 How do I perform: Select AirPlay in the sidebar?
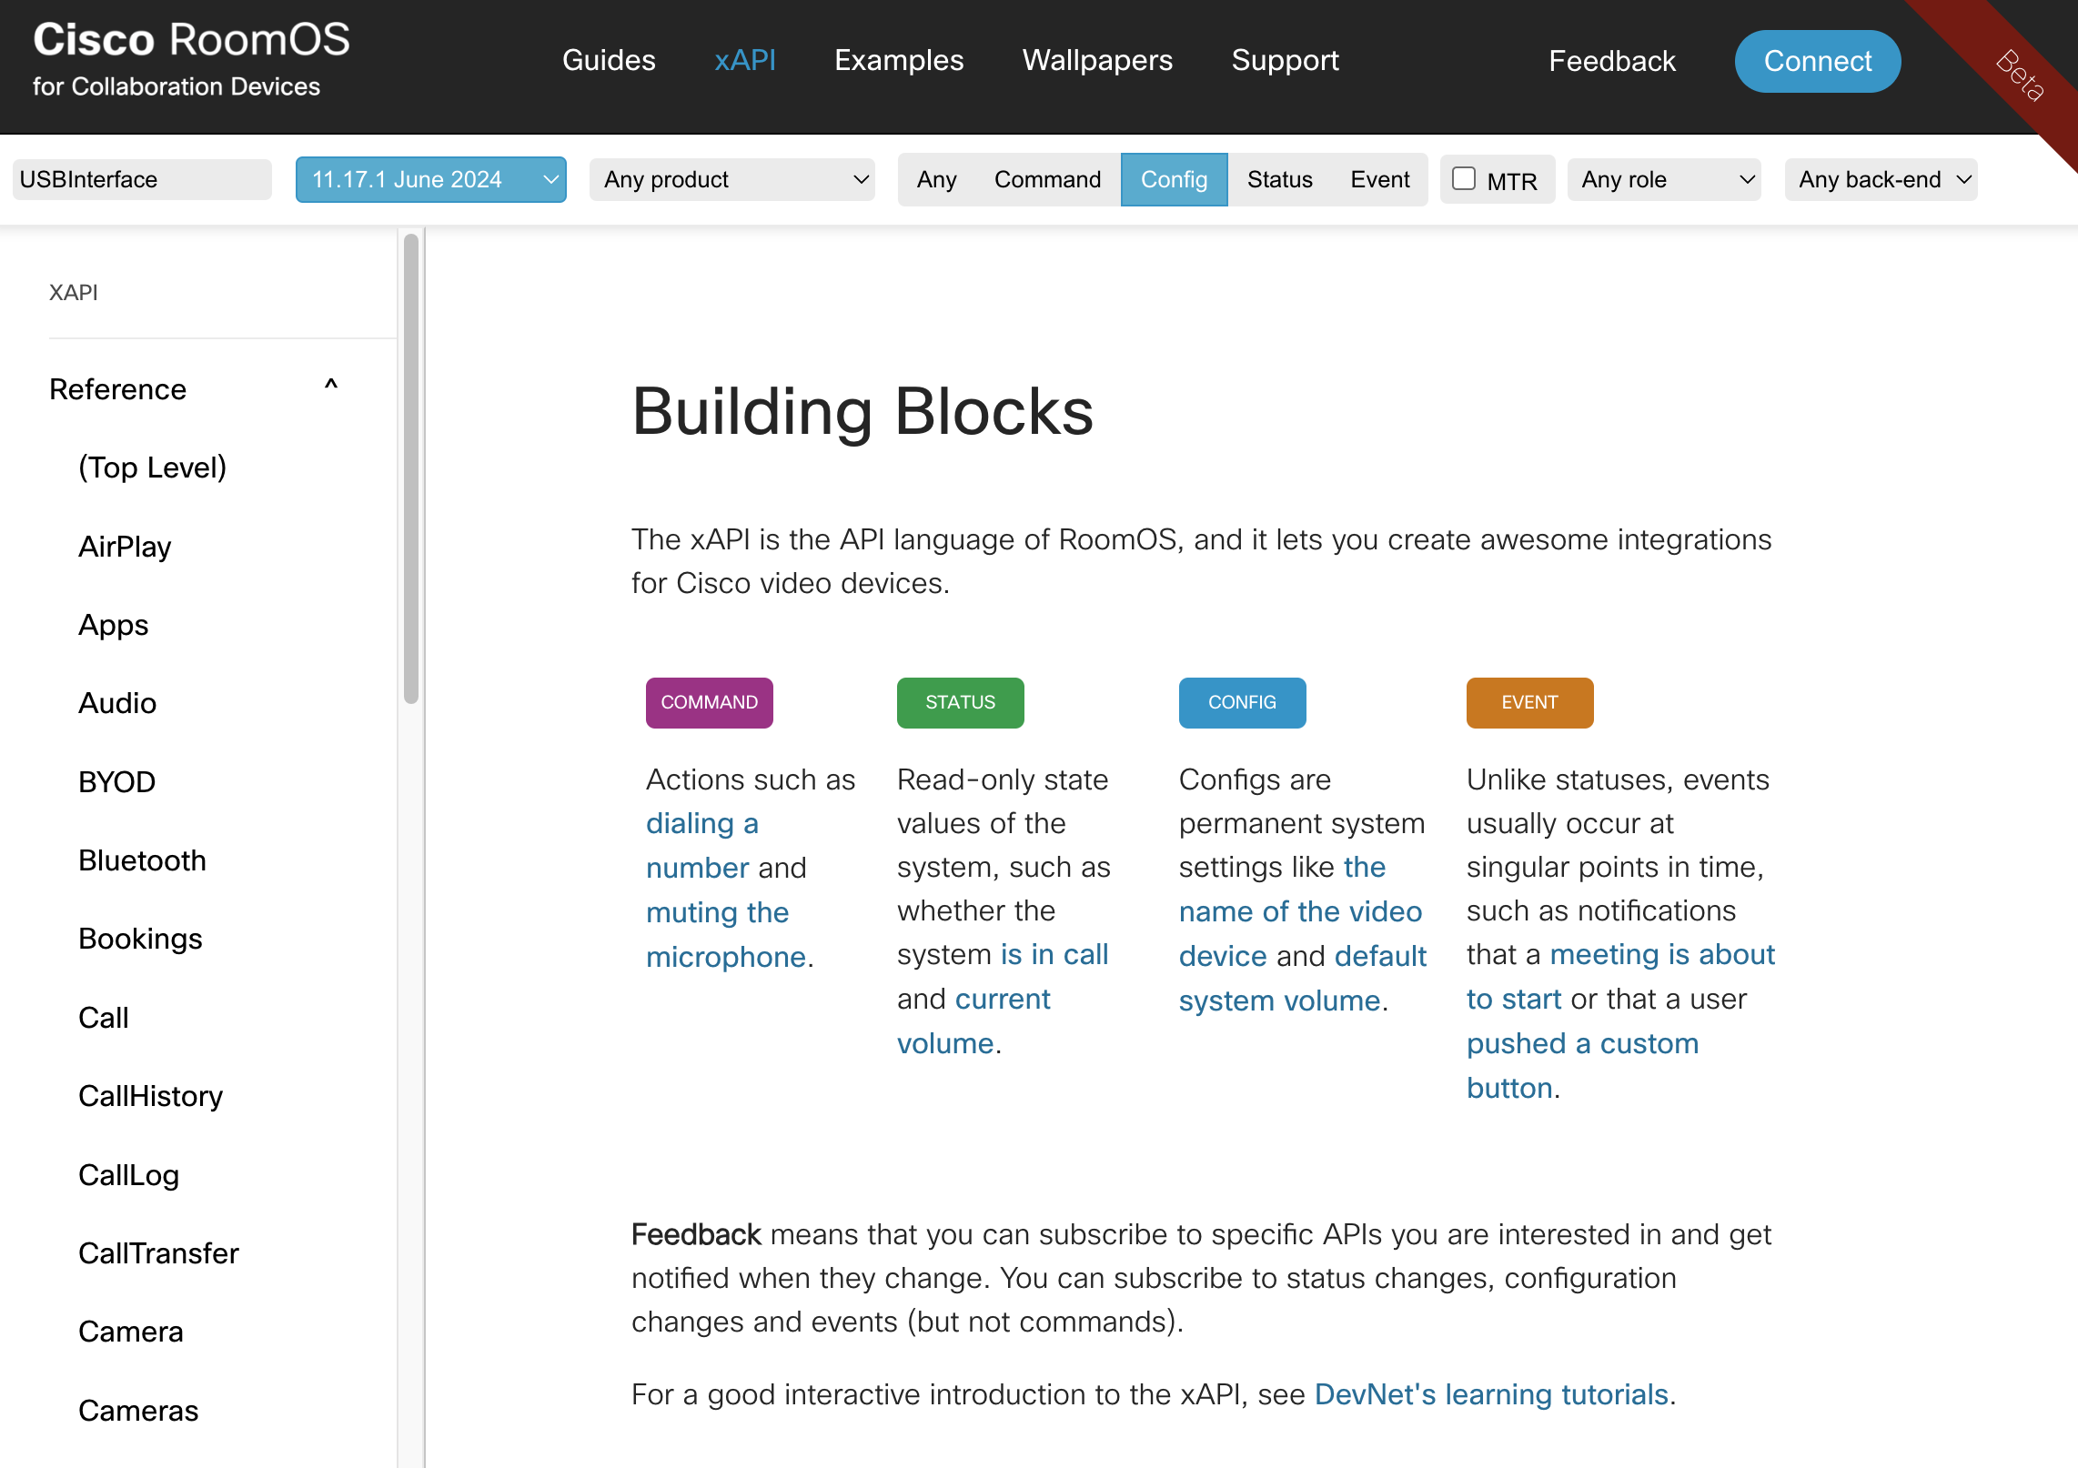click(125, 546)
